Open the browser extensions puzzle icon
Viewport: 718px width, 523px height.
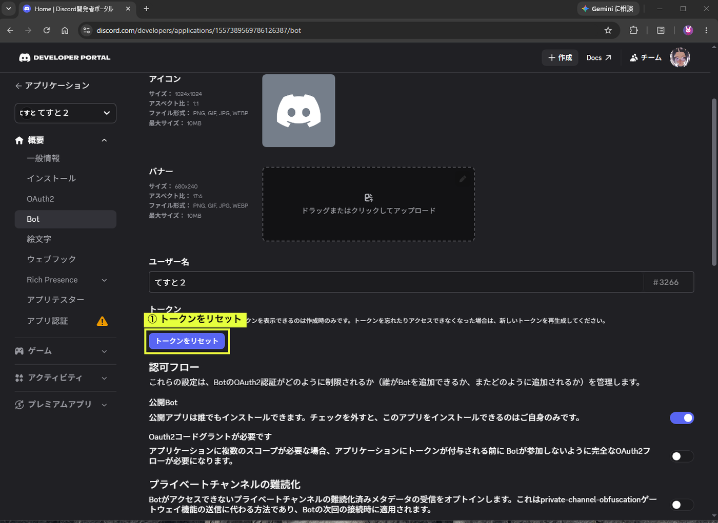tap(634, 30)
